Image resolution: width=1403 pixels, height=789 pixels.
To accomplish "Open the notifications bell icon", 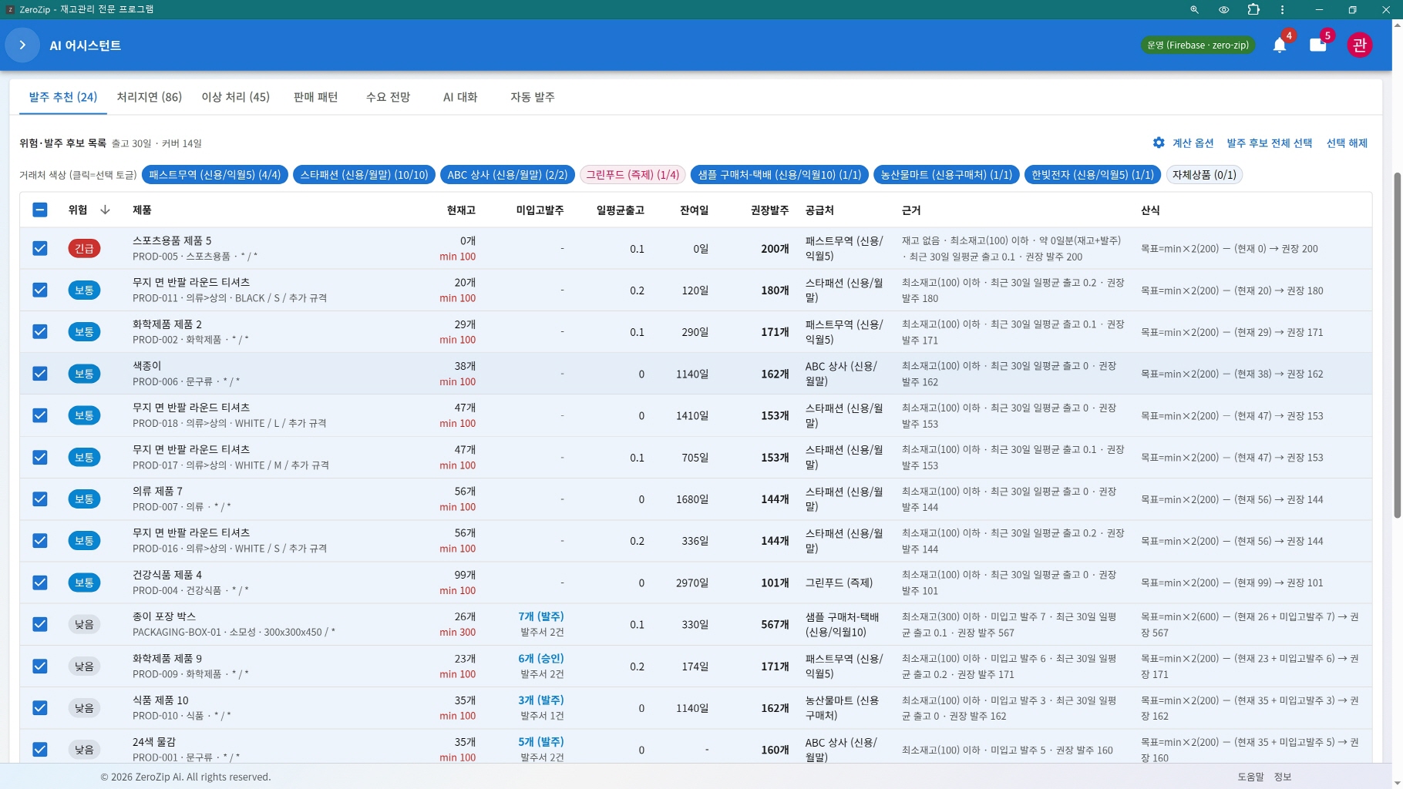I will (1280, 45).
